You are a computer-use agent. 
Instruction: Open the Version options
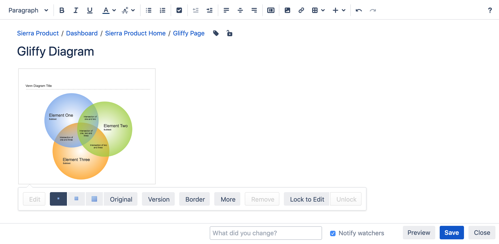click(159, 199)
